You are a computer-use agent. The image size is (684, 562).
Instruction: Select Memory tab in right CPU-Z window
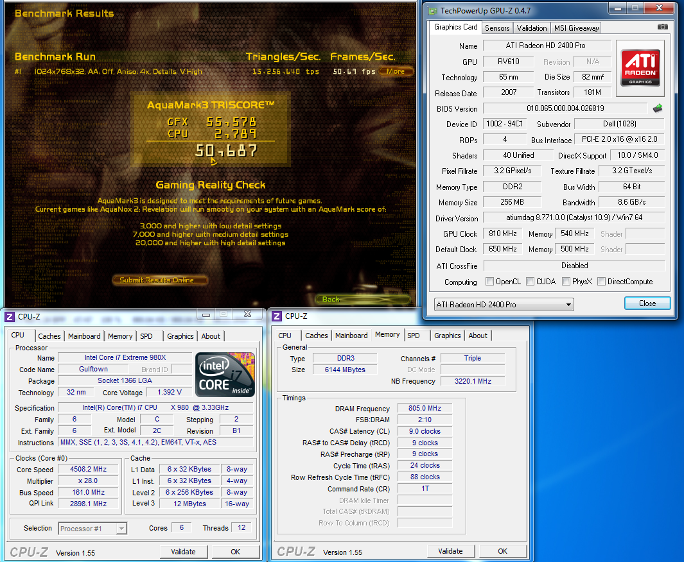(387, 335)
